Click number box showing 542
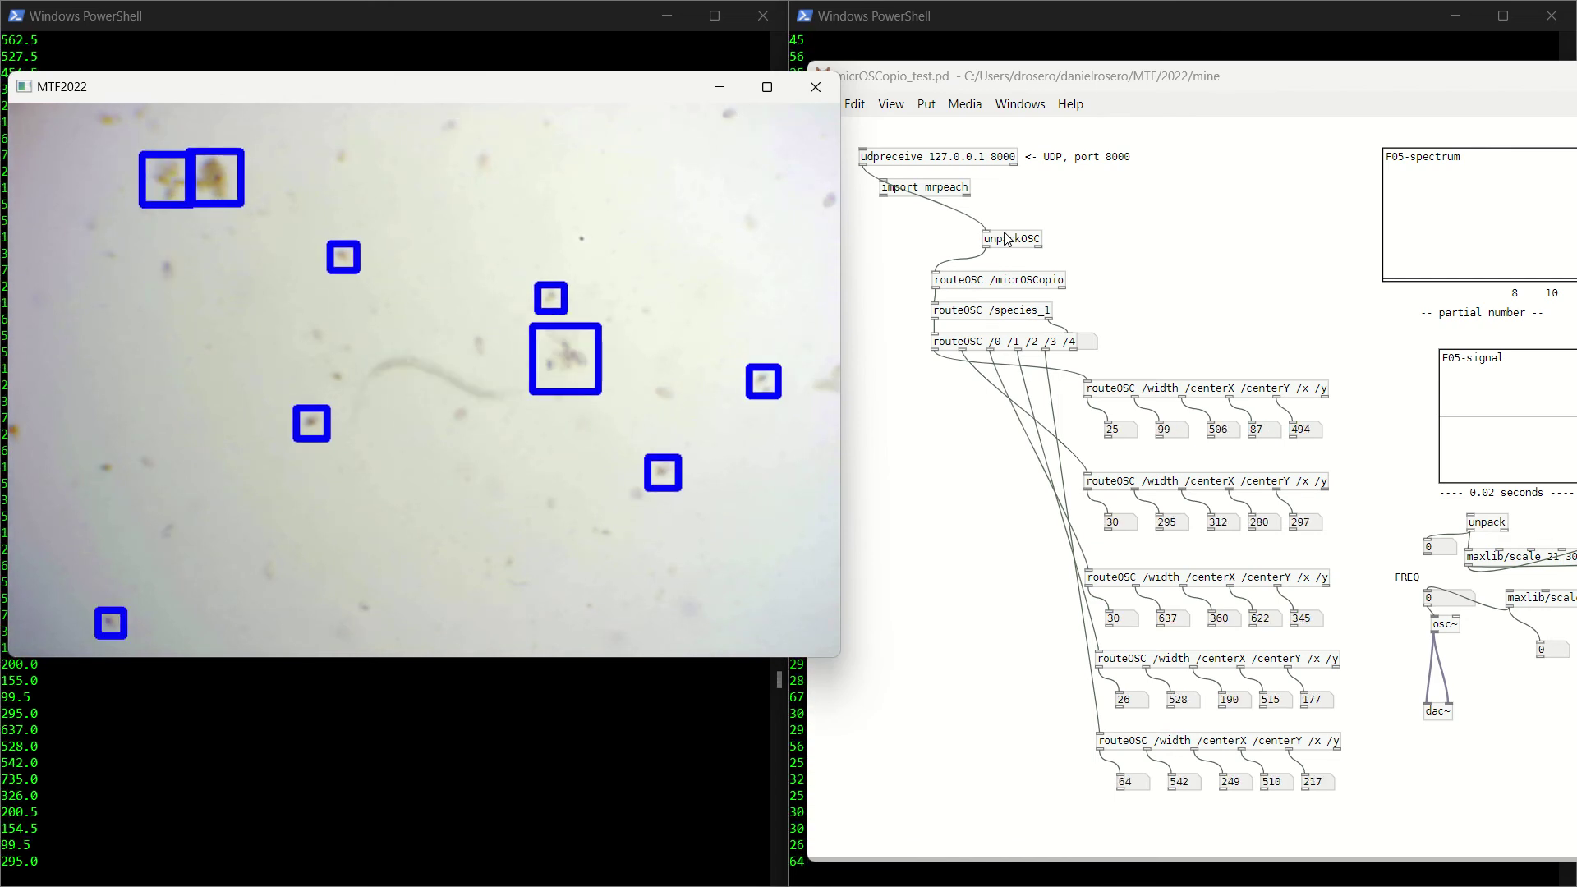Screen dimensions: 1577x887 1184,782
